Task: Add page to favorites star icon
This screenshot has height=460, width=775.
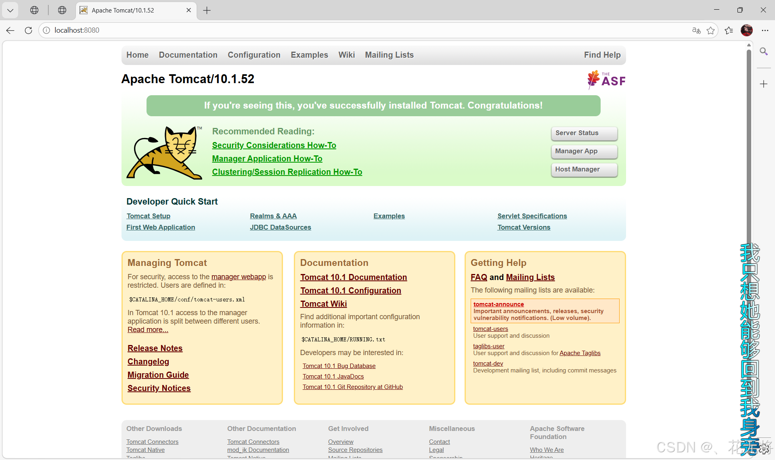Action: click(x=710, y=30)
